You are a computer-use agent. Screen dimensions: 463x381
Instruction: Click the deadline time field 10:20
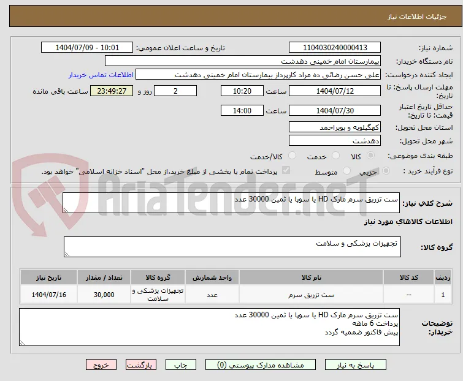(x=242, y=91)
